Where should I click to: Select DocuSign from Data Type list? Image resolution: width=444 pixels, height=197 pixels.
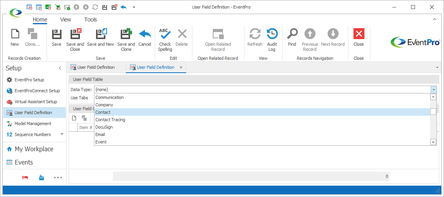click(x=262, y=127)
